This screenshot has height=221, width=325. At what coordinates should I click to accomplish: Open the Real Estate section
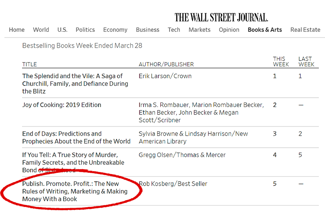tap(305, 30)
